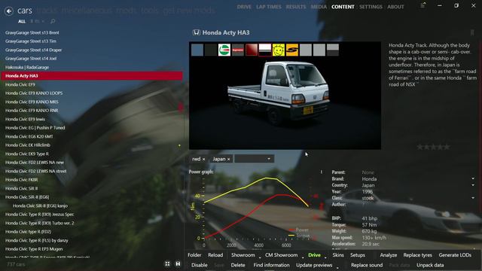Launch the CM Showroom button

(281, 255)
